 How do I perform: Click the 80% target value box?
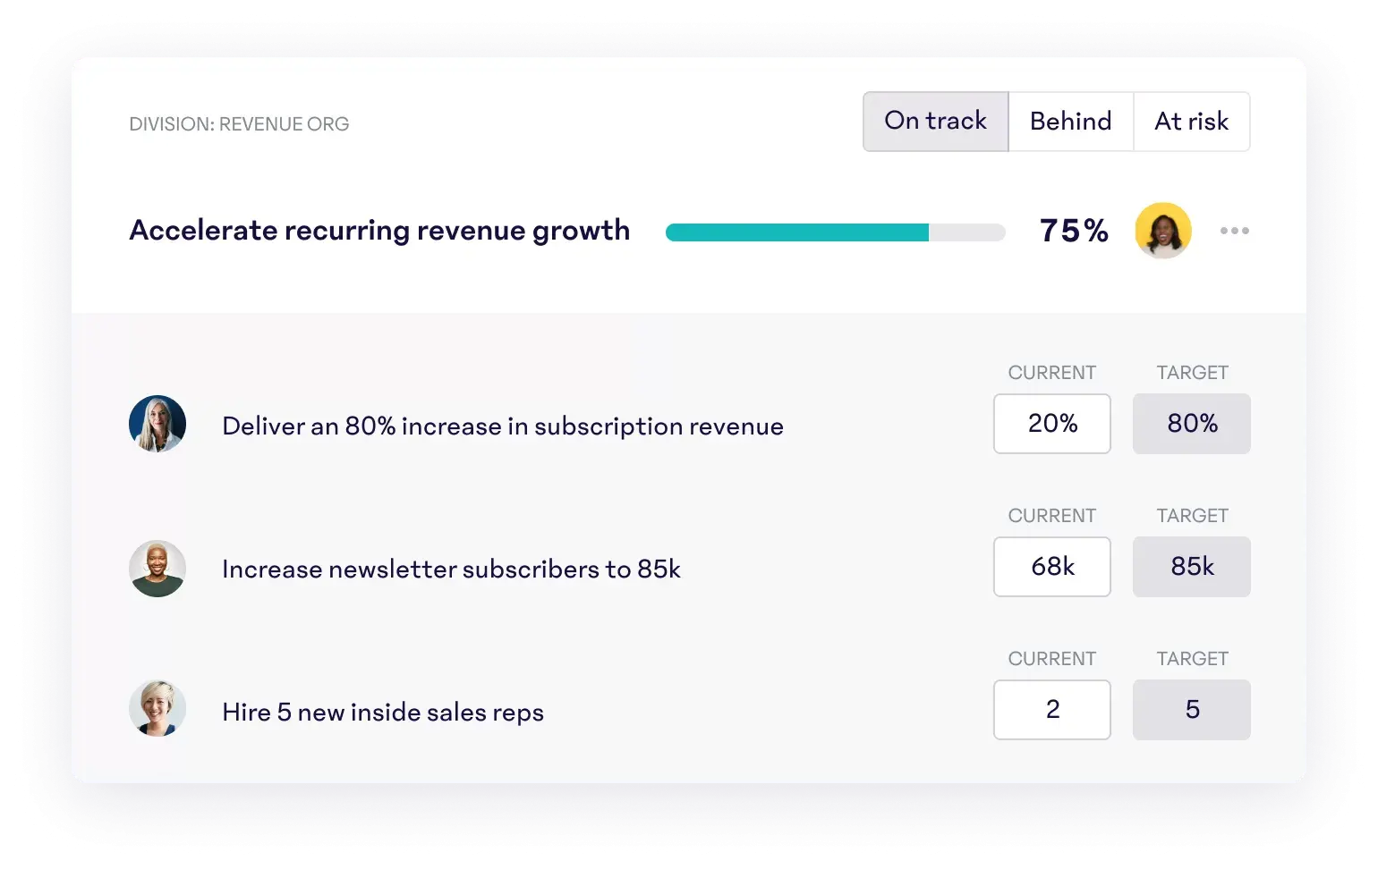click(1191, 424)
